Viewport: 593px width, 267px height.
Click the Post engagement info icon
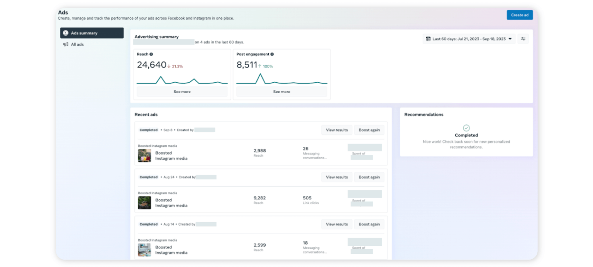[272, 54]
